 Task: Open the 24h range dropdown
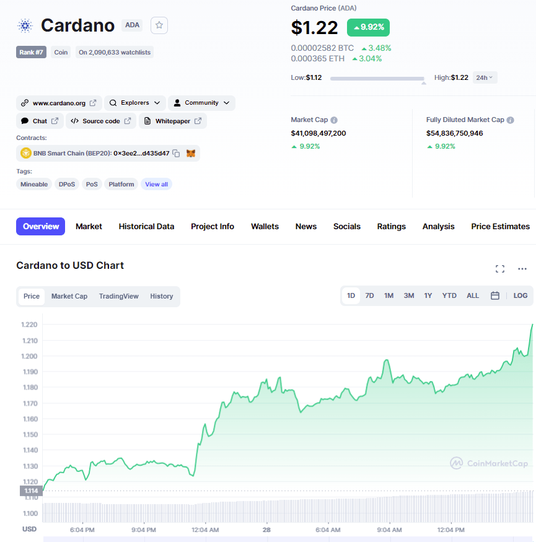pos(484,77)
